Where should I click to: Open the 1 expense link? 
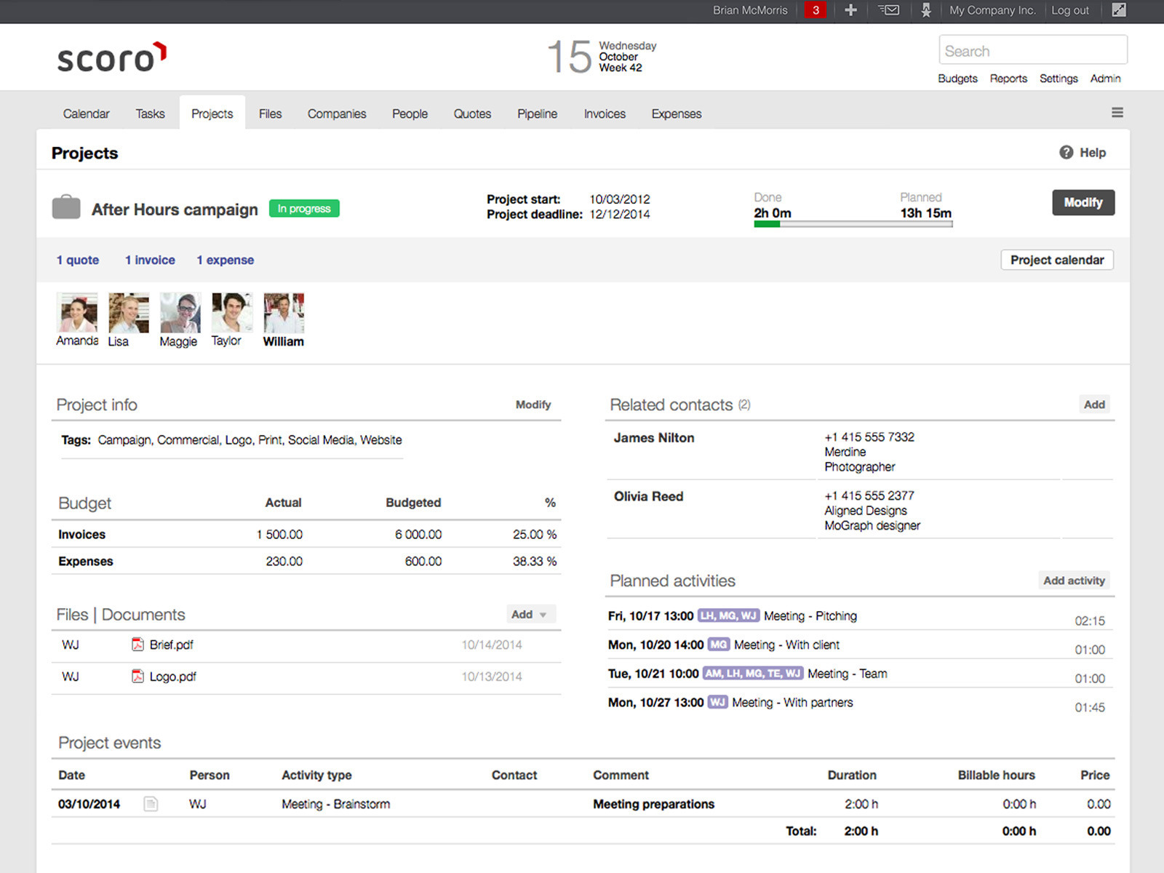(x=226, y=260)
